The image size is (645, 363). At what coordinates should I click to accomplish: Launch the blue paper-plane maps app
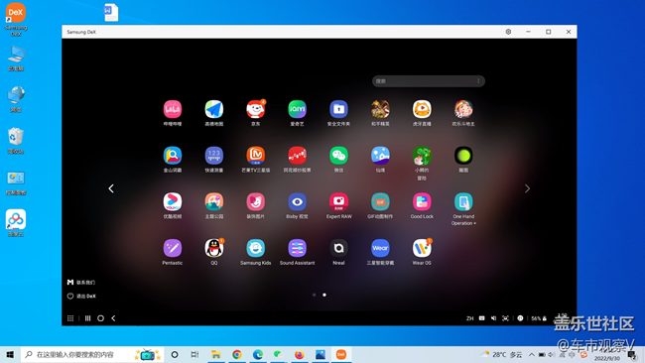point(214,109)
